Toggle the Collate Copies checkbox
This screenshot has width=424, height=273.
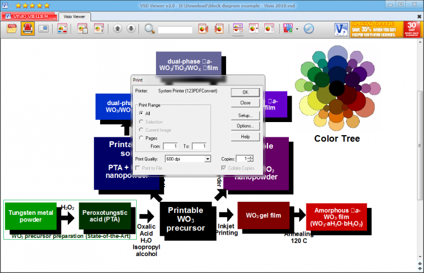point(224,168)
